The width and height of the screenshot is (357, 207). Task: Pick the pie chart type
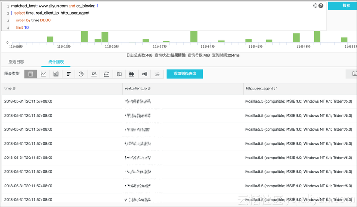coord(81,74)
